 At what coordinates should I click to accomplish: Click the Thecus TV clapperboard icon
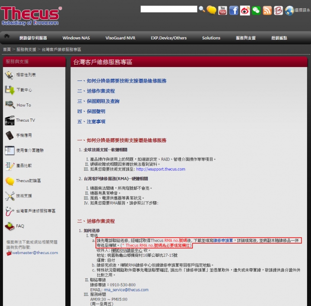pos(10,120)
